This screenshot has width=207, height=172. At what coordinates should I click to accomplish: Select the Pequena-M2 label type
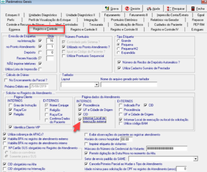118,49
